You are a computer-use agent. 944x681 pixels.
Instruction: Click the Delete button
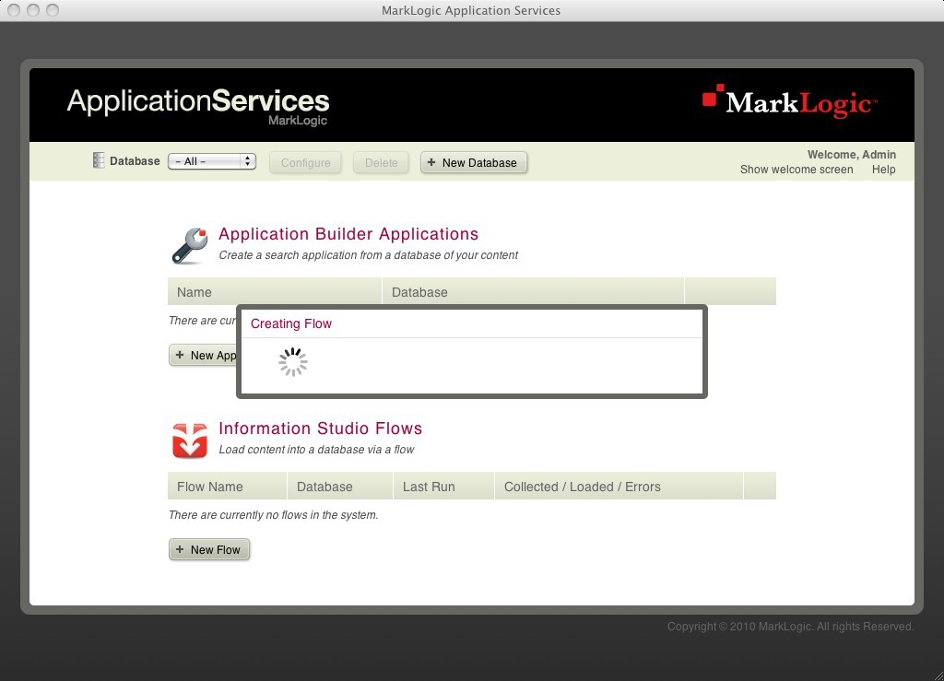[x=381, y=162]
